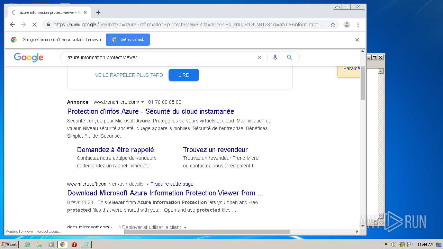Click the Google logo
Image resolution: width=443 pixels, height=249 pixels.
click(29, 57)
